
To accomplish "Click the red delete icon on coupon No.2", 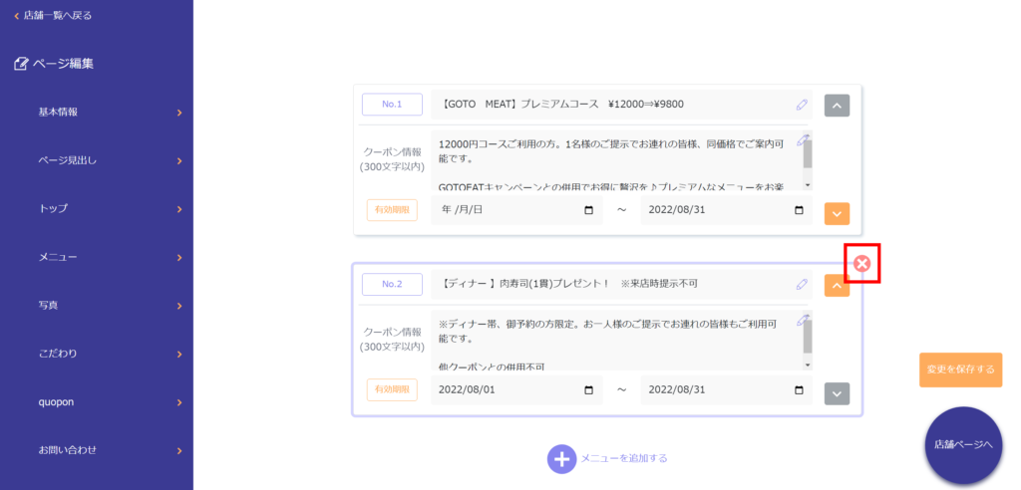I will coord(861,264).
